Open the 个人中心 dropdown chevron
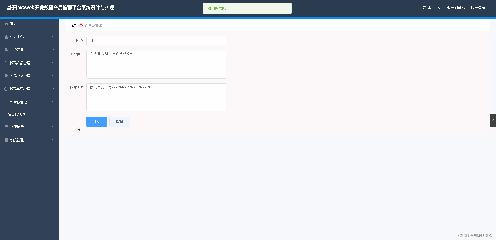The width and height of the screenshot is (496, 240). tap(53, 36)
